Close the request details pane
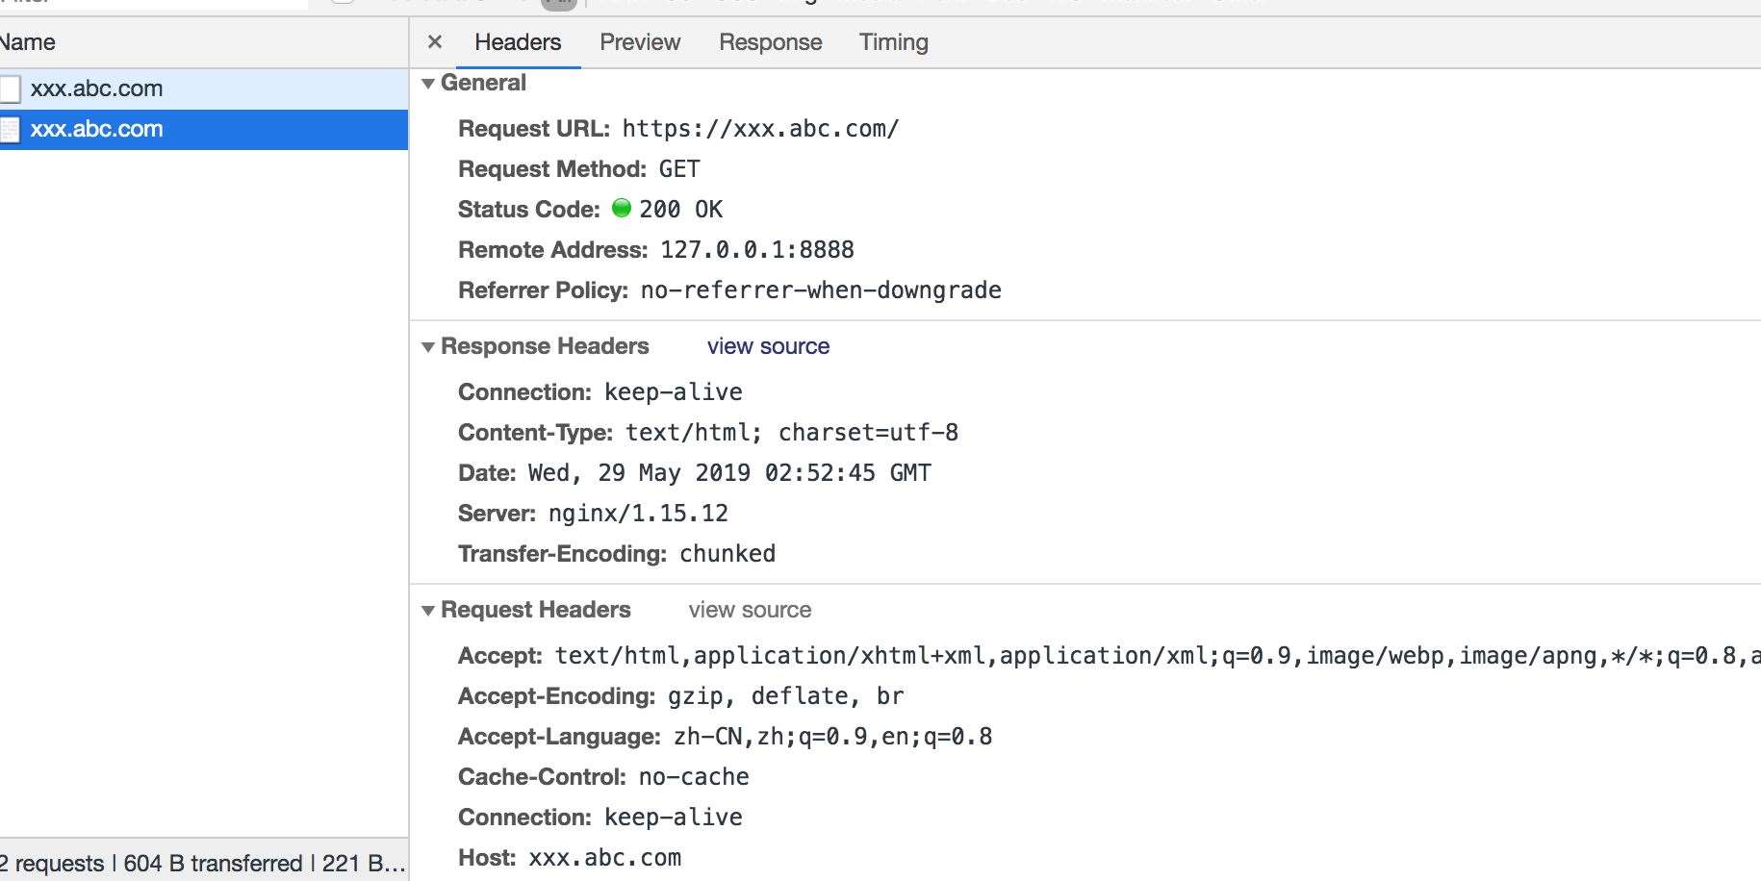1761x881 pixels. [x=435, y=42]
